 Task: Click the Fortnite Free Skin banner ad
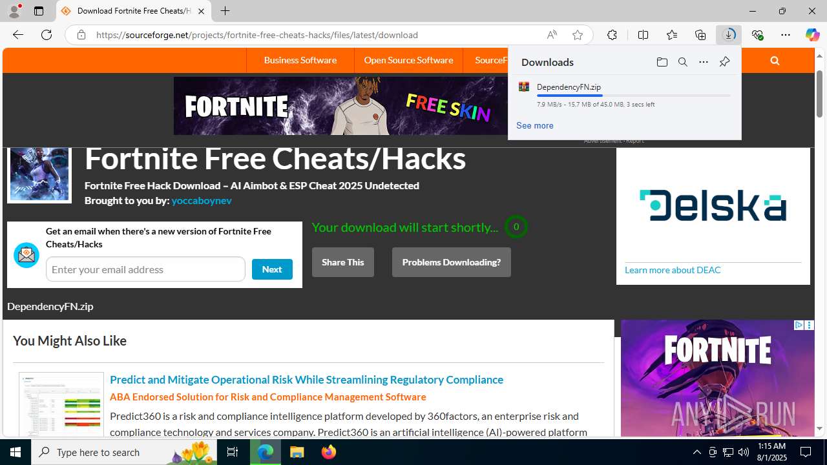coord(340,106)
